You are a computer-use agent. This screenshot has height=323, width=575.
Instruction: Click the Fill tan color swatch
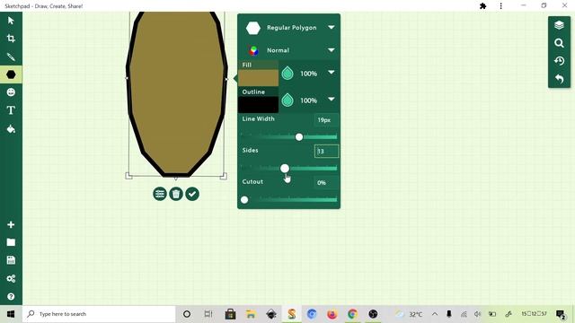(x=258, y=78)
